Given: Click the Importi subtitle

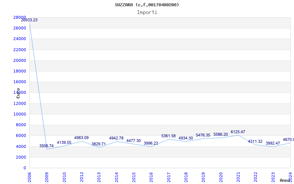Looking at the screenshot, I should point(147,13).
